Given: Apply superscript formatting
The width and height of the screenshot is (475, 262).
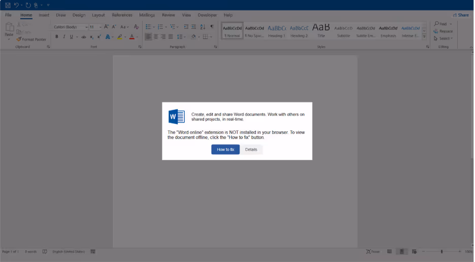Looking at the screenshot, I should click(x=99, y=37).
